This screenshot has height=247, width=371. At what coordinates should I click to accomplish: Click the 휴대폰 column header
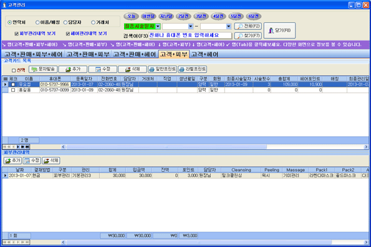[x=55, y=78]
